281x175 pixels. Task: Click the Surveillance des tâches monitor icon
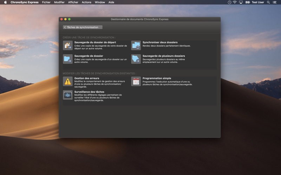pyautogui.click(x=68, y=95)
